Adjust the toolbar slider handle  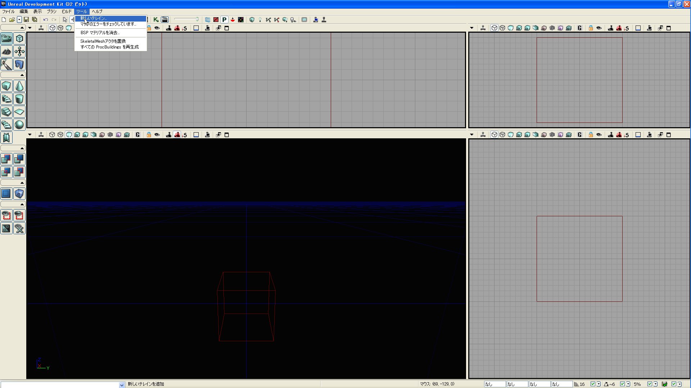point(197,19)
